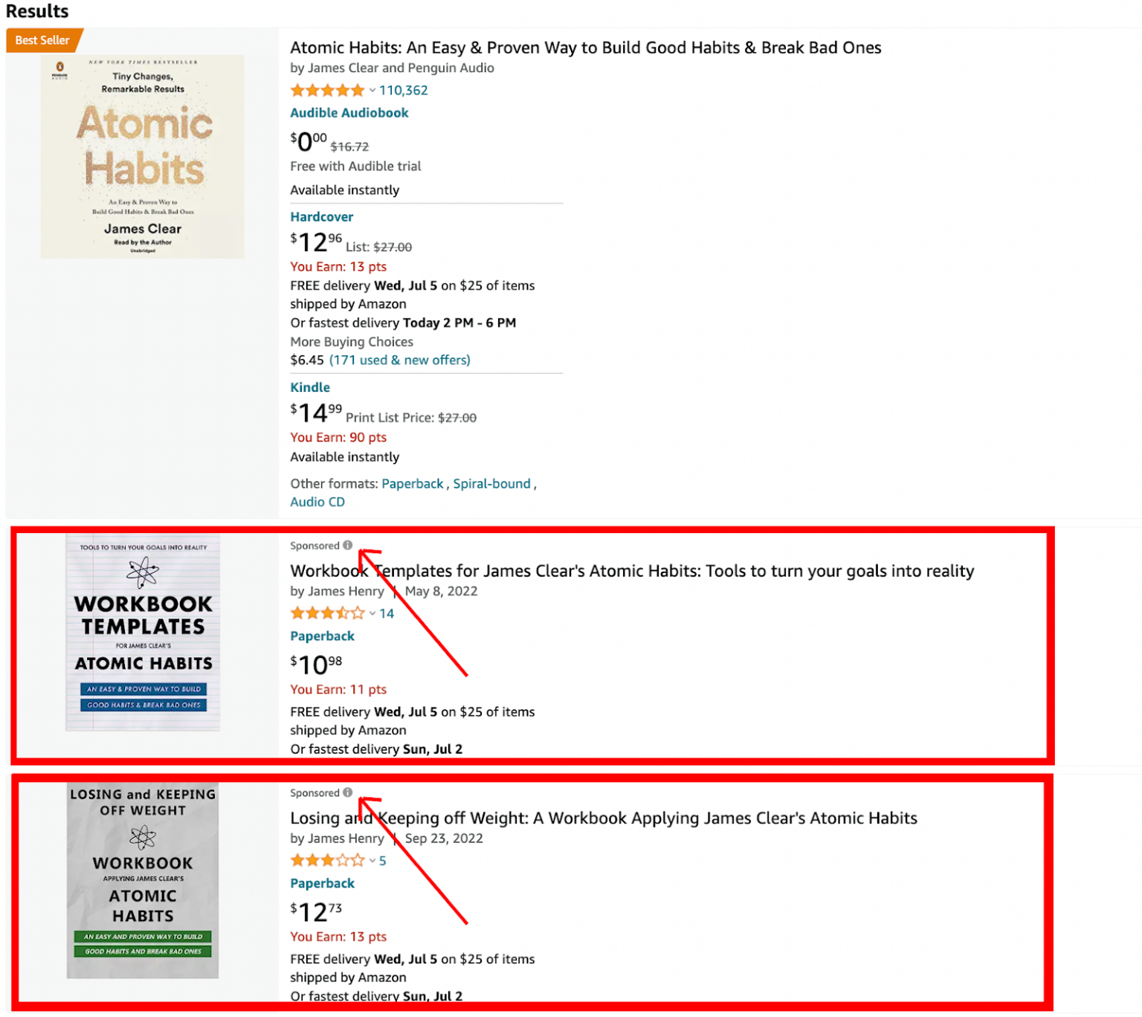Select the Audio CD format option
The width and height of the screenshot is (1142, 1017).
point(317,502)
